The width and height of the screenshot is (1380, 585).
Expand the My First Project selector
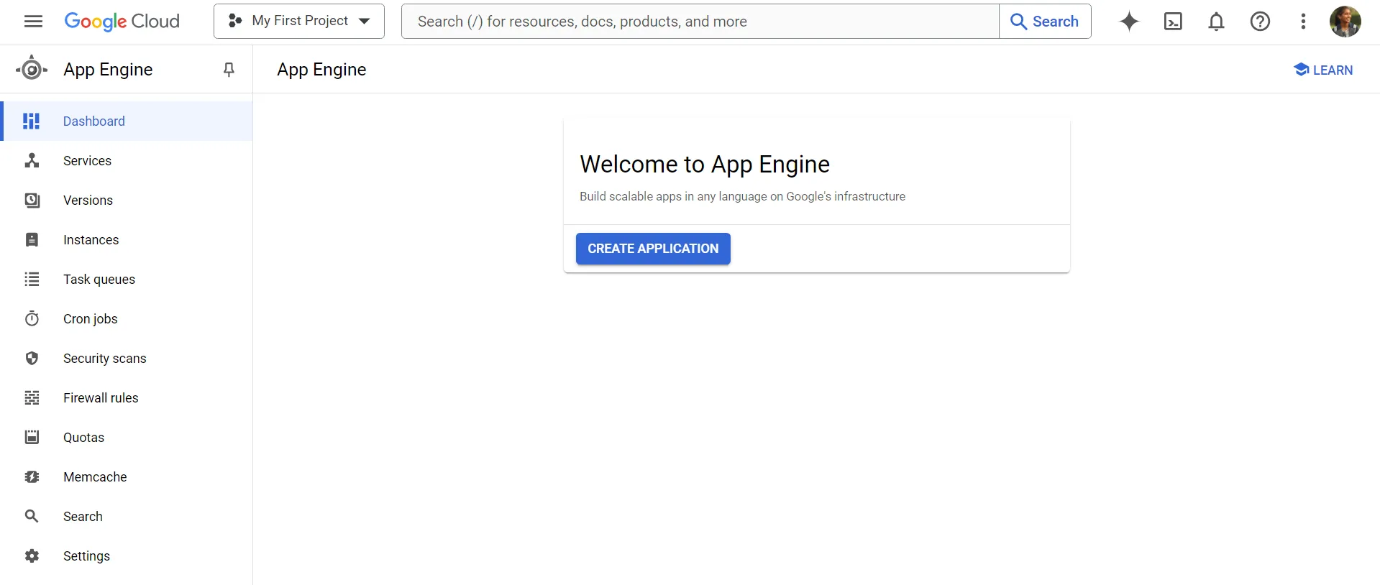pos(299,22)
